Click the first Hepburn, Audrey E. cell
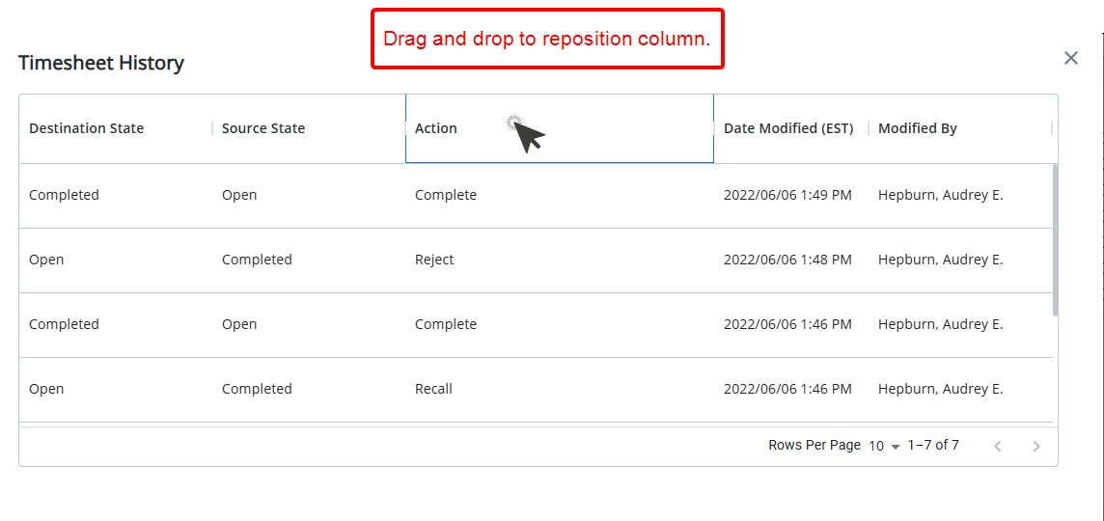The width and height of the screenshot is (1104, 521). coord(940,195)
